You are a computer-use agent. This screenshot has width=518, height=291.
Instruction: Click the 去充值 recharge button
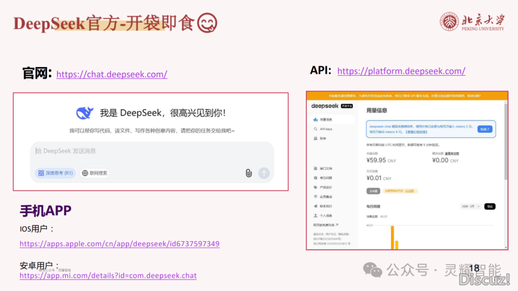(x=373, y=191)
